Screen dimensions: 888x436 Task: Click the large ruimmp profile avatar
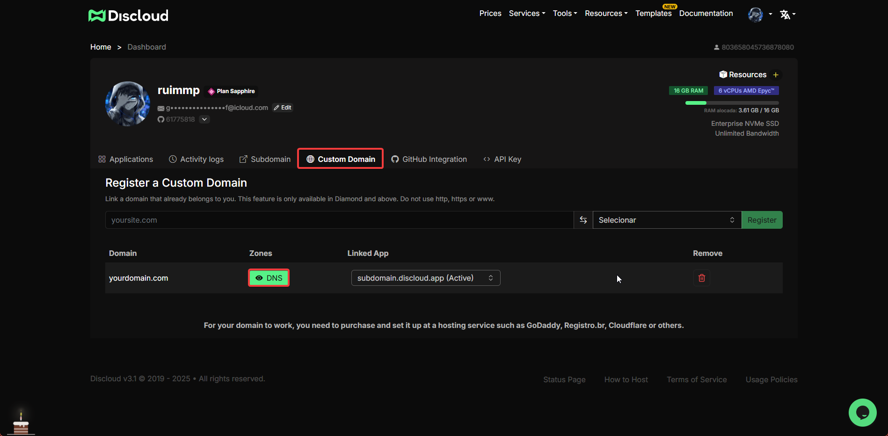click(x=128, y=104)
